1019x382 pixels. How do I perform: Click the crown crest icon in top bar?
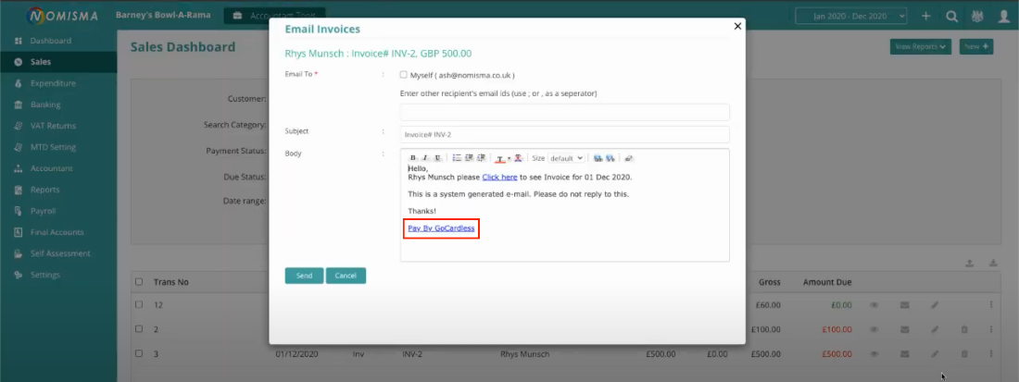977,17
